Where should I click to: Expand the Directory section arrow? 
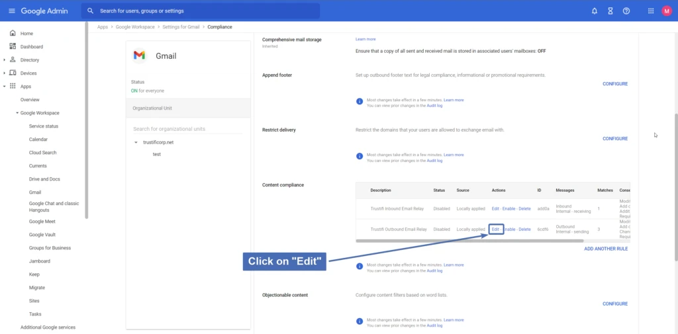point(5,60)
